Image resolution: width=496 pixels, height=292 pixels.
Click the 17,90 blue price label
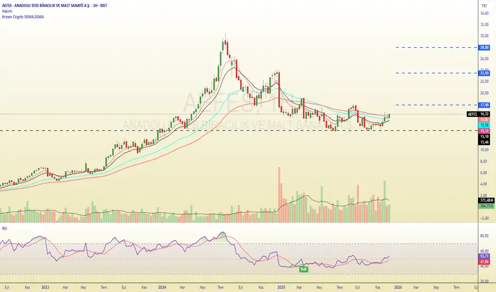tap(484, 105)
